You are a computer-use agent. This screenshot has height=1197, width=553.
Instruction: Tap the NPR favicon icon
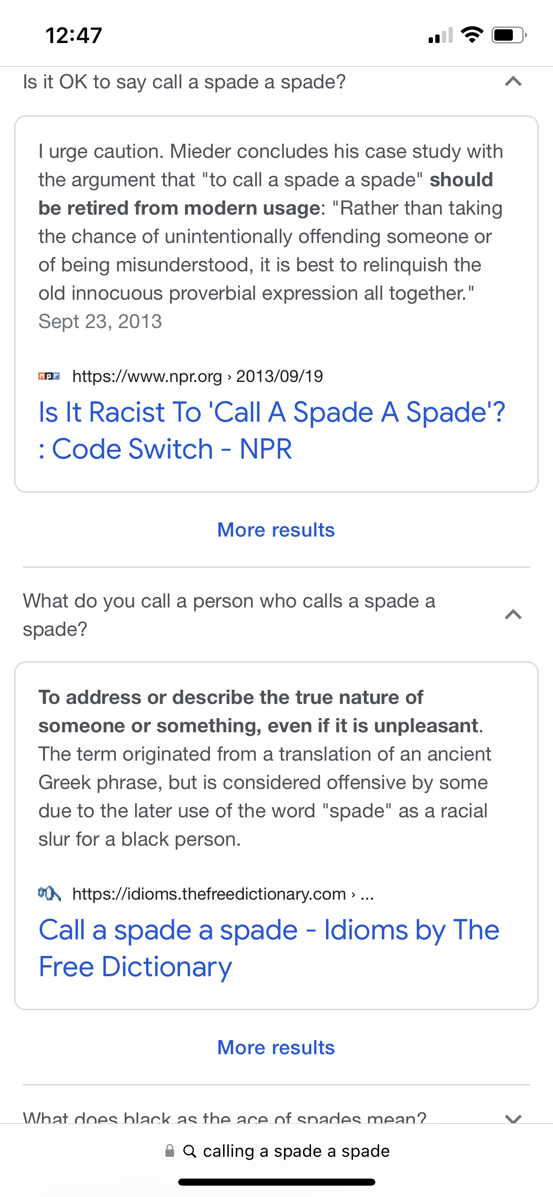pyautogui.click(x=49, y=376)
